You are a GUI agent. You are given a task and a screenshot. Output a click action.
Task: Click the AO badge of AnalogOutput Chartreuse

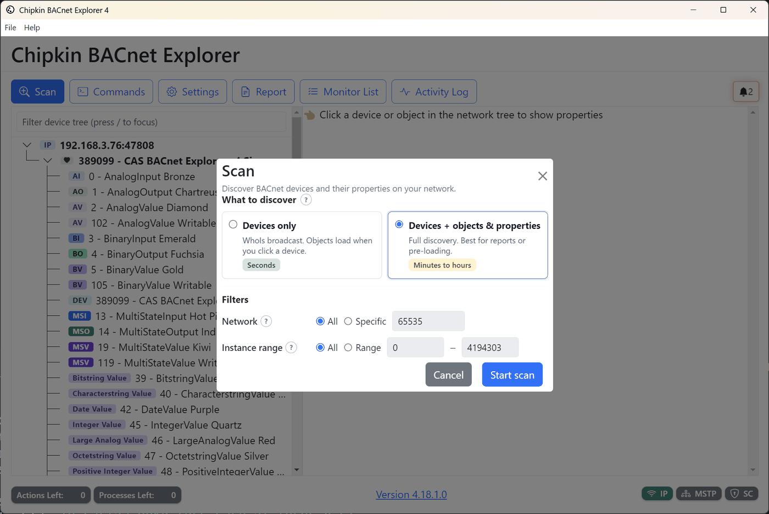[78, 192]
